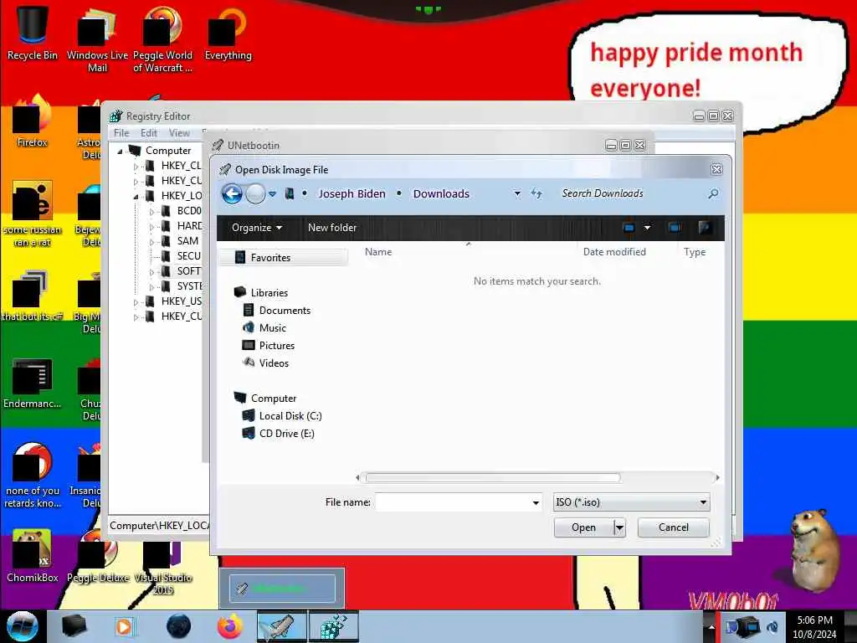Close the Open Disk Image File dialog
Viewport: 857px width, 643px height.
pos(716,169)
